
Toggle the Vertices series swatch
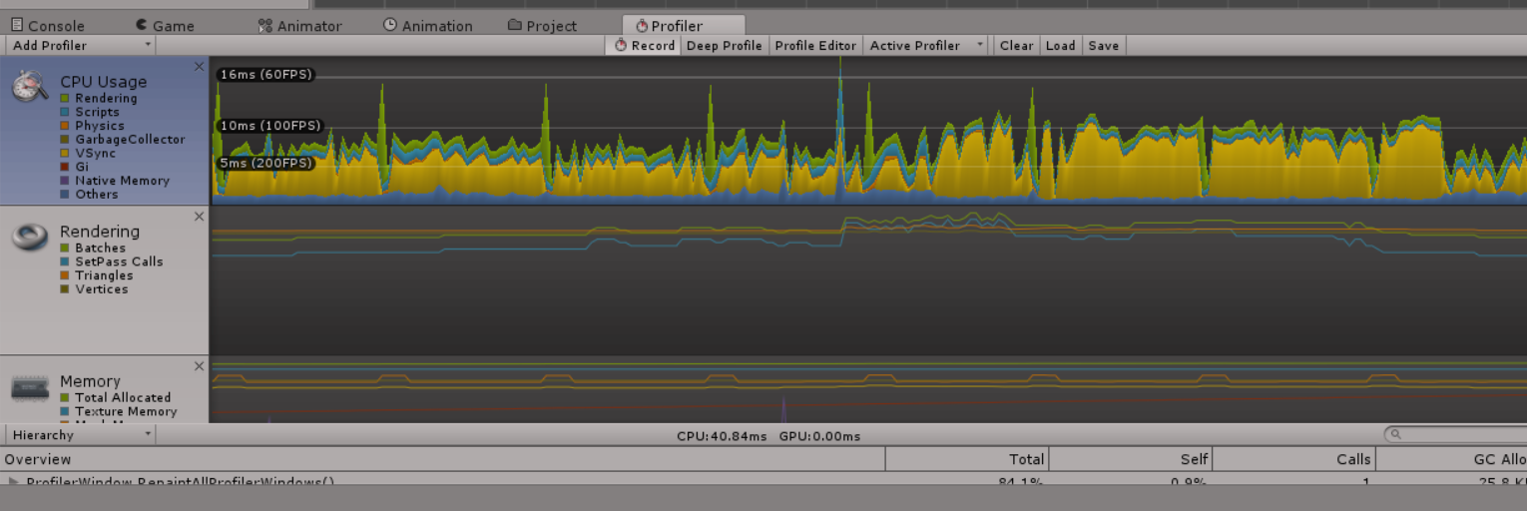(65, 289)
